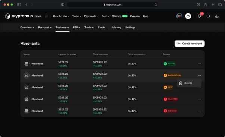This screenshot has width=225, height=137.
Task: Expand the P2P submenu
Action: 77,27
